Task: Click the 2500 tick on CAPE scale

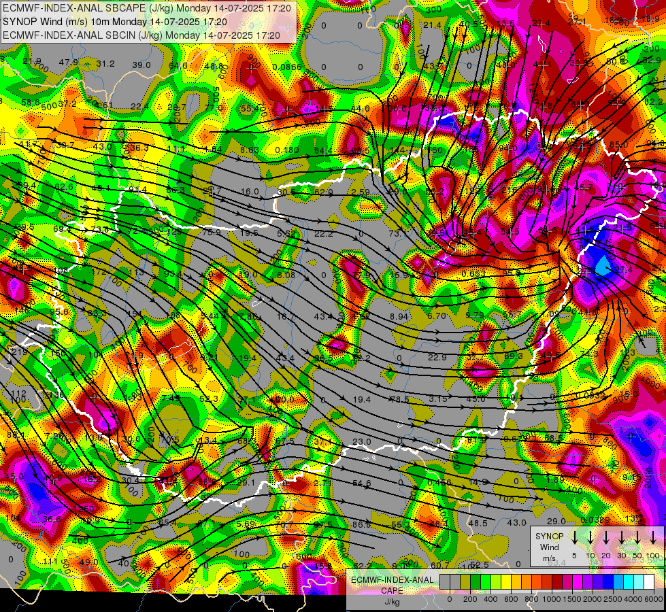Action: point(614,599)
